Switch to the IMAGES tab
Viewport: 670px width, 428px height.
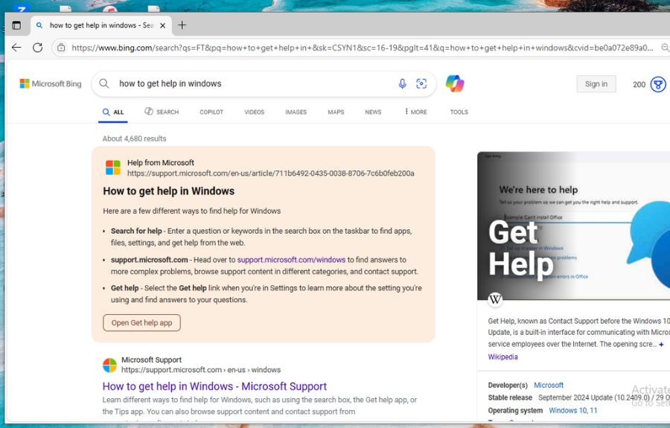click(296, 112)
